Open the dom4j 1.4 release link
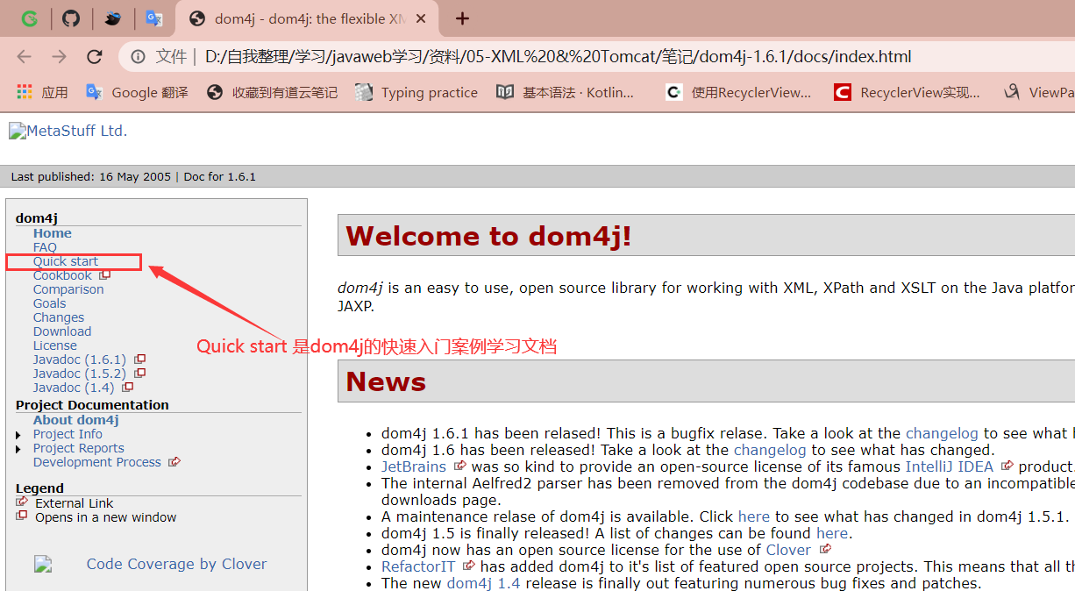 pyautogui.click(x=484, y=583)
